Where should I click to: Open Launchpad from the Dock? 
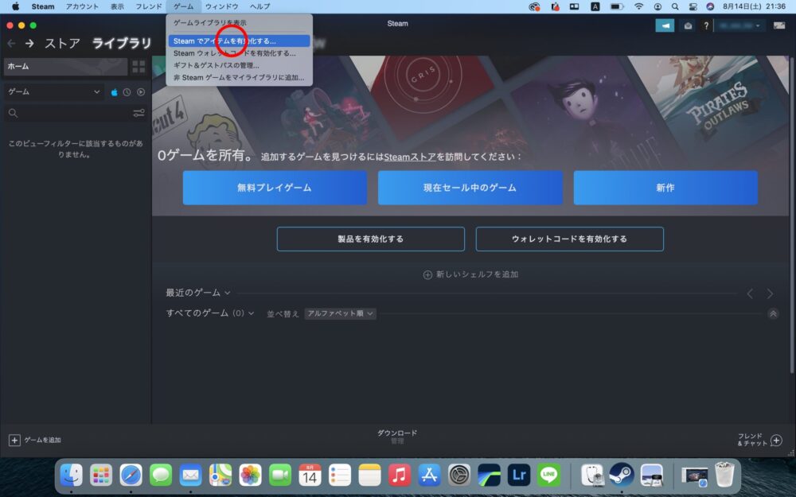point(101,476)
